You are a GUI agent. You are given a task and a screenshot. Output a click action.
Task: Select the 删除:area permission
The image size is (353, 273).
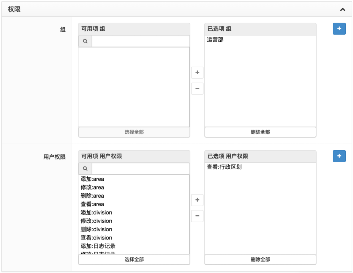tap(134, 196)
